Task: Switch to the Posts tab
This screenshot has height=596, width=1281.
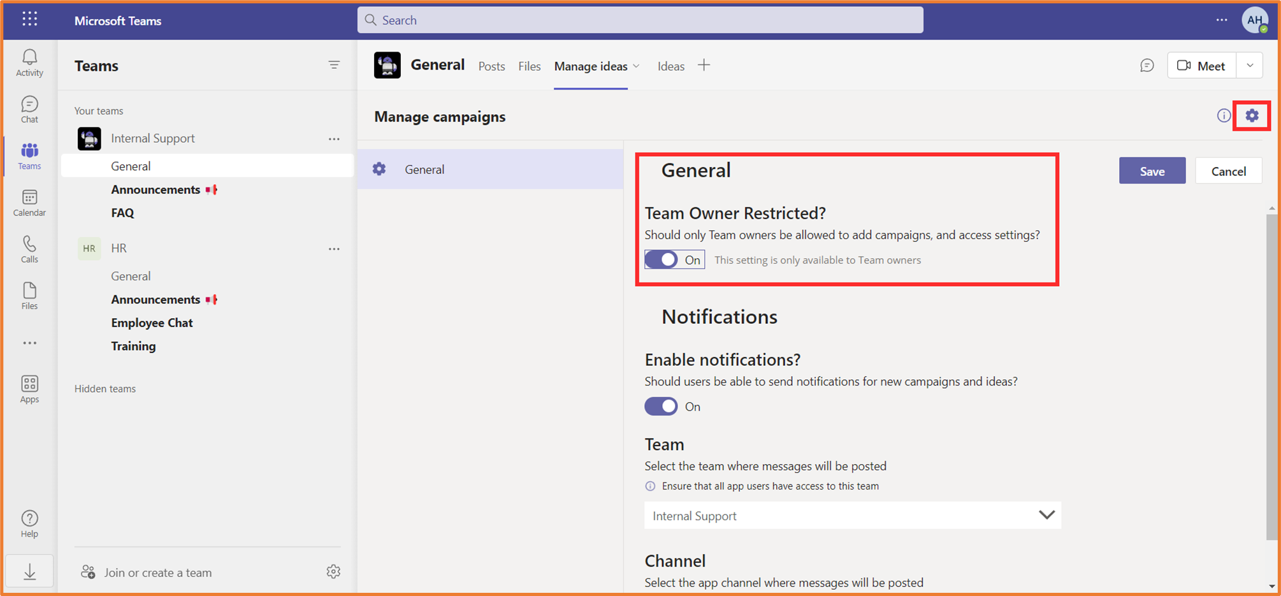Action: [491, 66]
